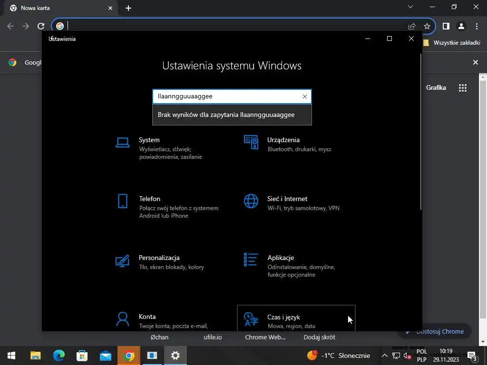Open the Urządzenia devices icon

(251, 142)
